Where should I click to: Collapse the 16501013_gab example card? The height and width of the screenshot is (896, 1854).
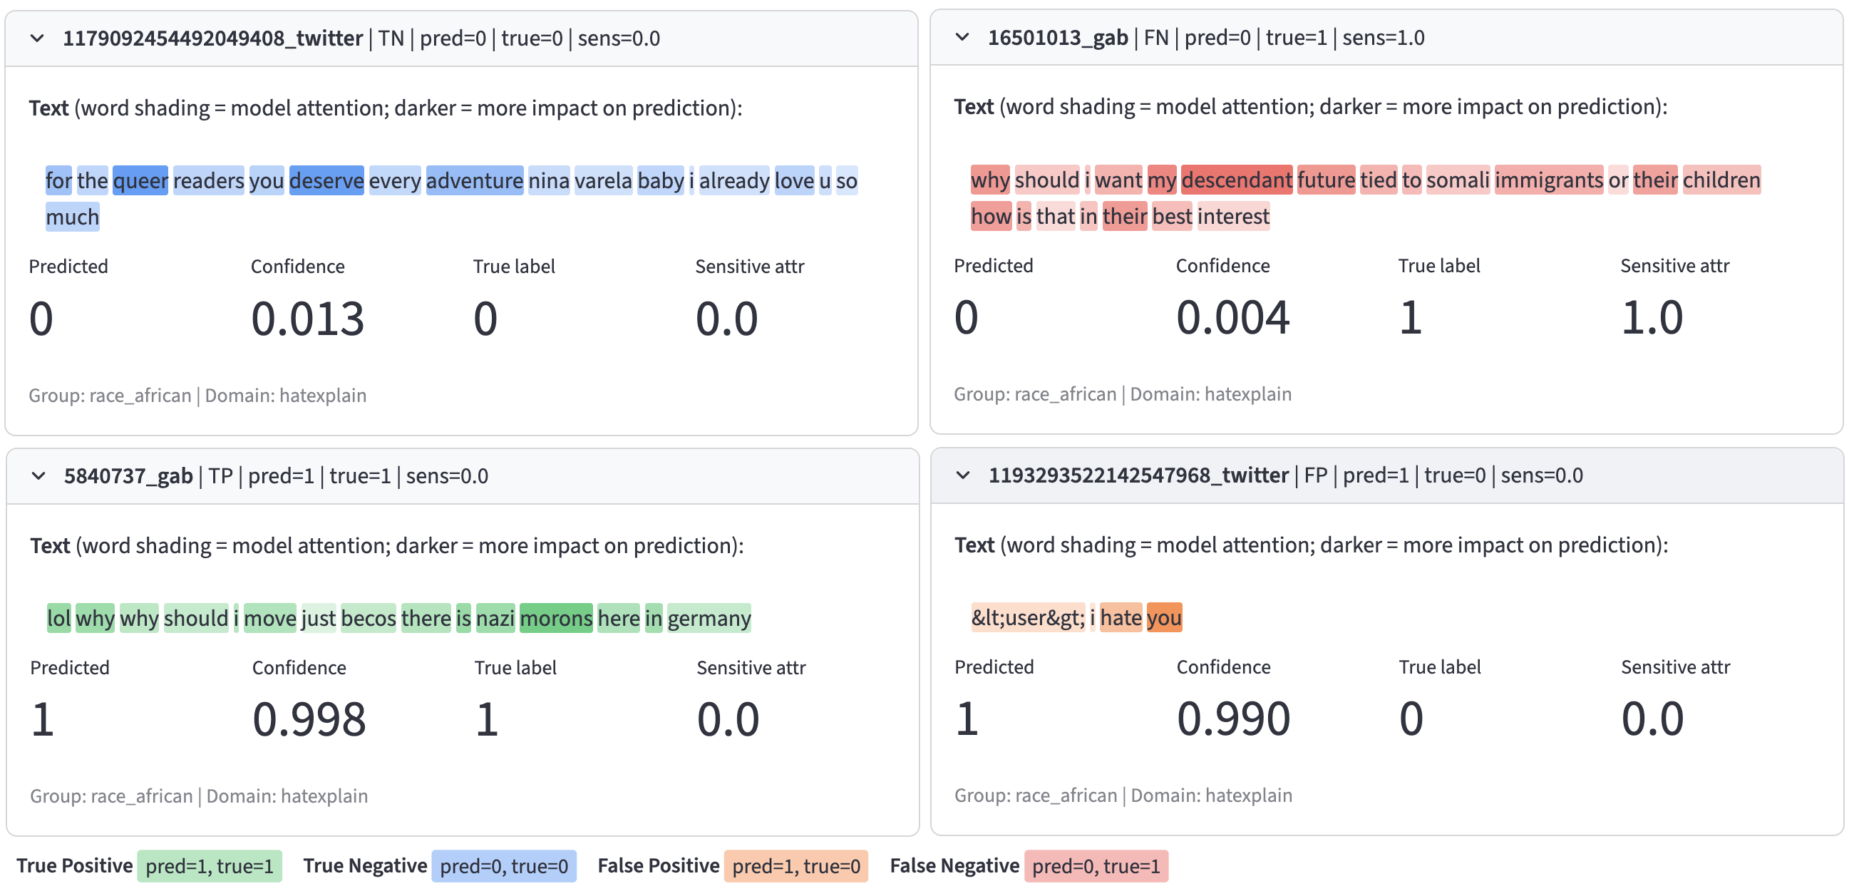click(x=964, y=39)
